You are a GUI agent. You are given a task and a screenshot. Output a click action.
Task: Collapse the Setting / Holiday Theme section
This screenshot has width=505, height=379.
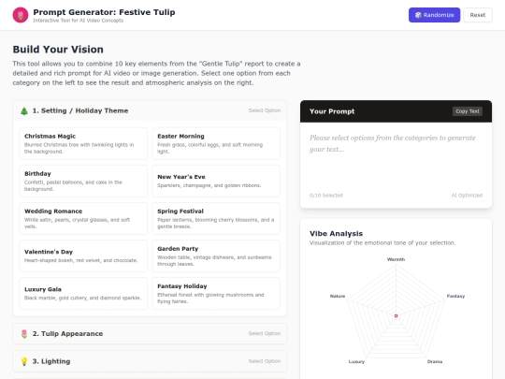(150, 110)
